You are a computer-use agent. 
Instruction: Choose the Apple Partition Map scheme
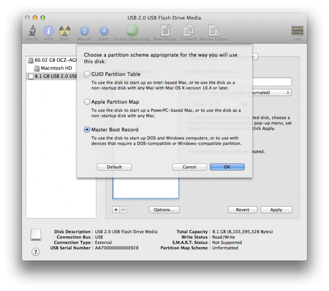pyautogui.click(x=87, y=102)
